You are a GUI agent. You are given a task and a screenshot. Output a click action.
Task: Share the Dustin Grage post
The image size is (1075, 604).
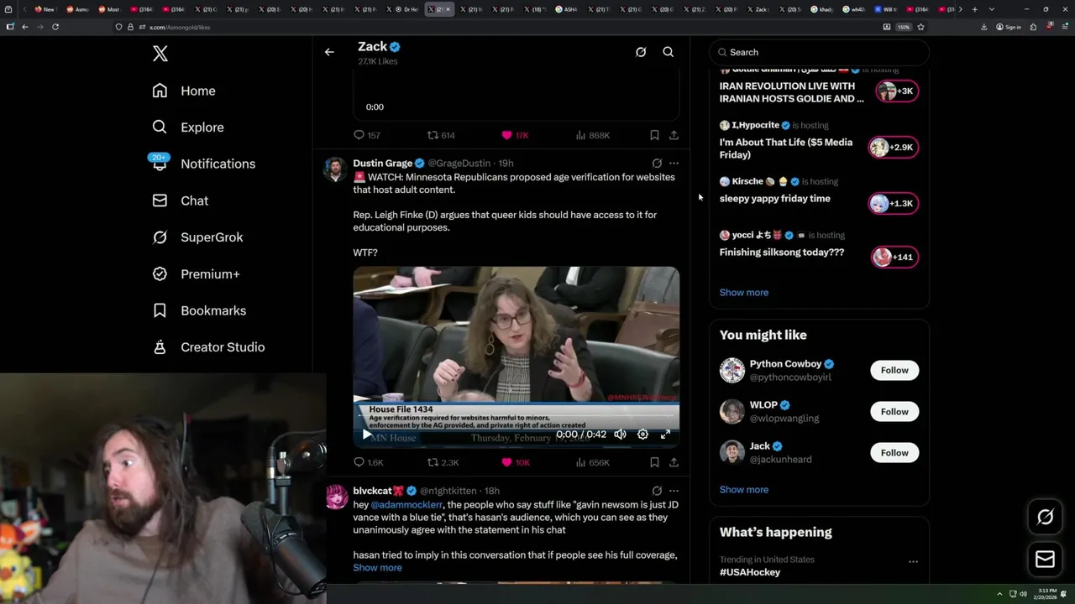click(674, 462)
